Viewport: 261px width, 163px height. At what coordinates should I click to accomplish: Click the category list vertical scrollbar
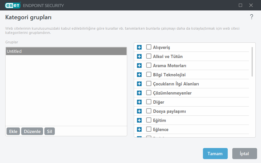(x=252, y=62)
